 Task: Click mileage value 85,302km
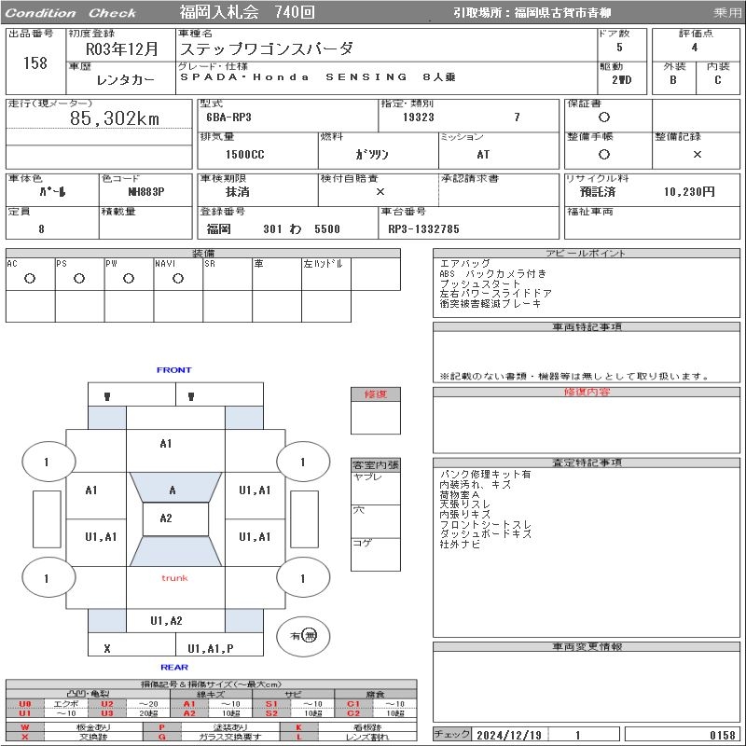(115, 118)
